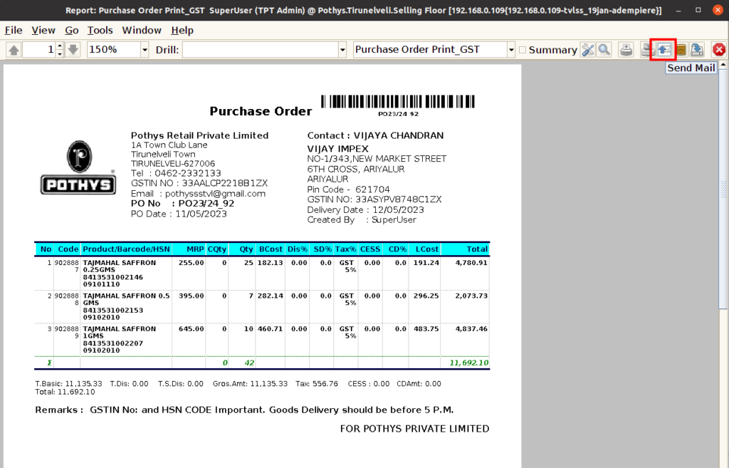Click the printer icon next to the magnifier

pyautogui.click(x=626, y=50)
